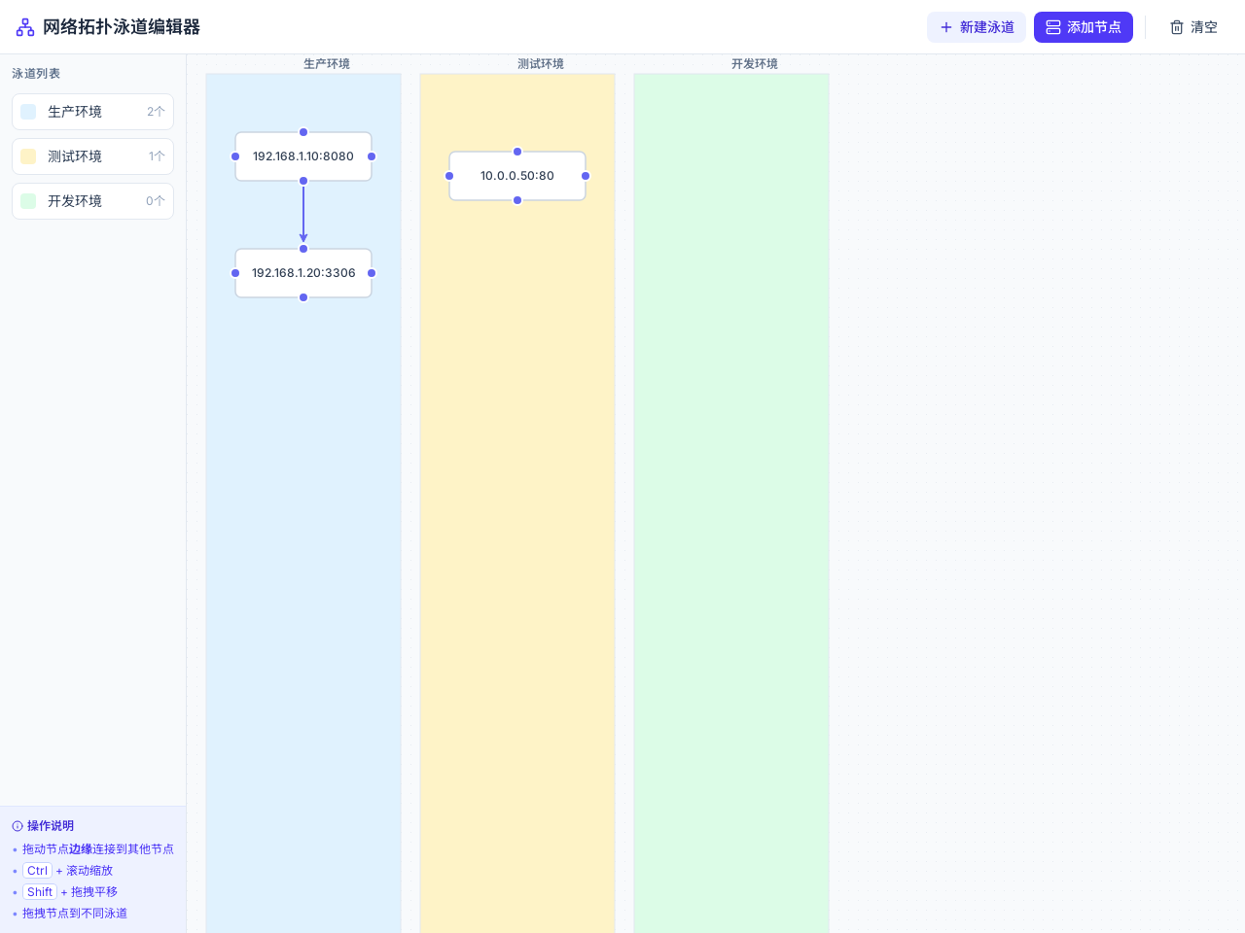Click right handle of node 192.168.1.10:8080

pyautogui.click(x=372, y=156)
